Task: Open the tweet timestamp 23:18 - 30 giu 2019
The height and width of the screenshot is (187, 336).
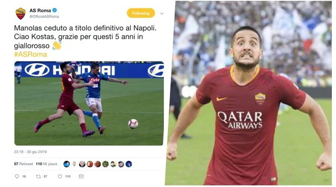Action: (x=30, y=152)
